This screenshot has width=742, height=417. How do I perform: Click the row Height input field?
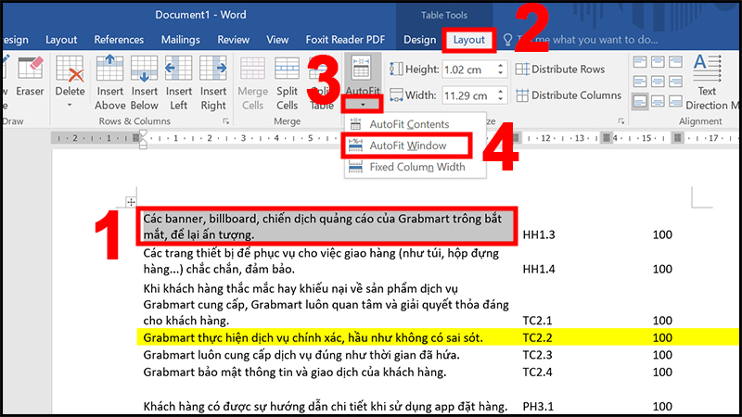point(463,69)
